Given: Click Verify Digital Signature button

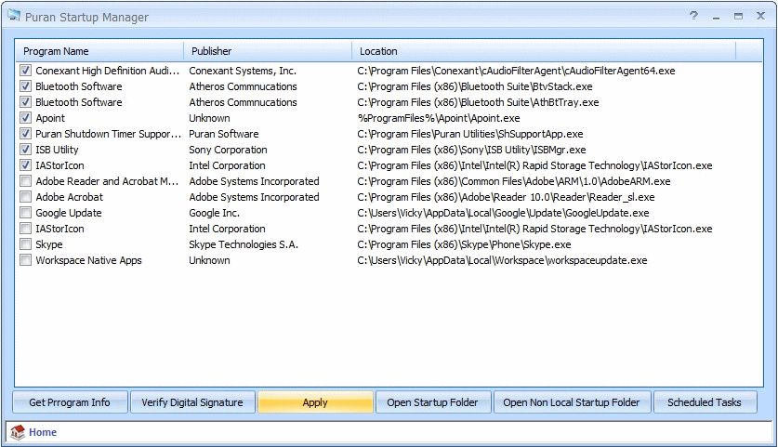Looking at the screenshot, I should tap(192, 402).
